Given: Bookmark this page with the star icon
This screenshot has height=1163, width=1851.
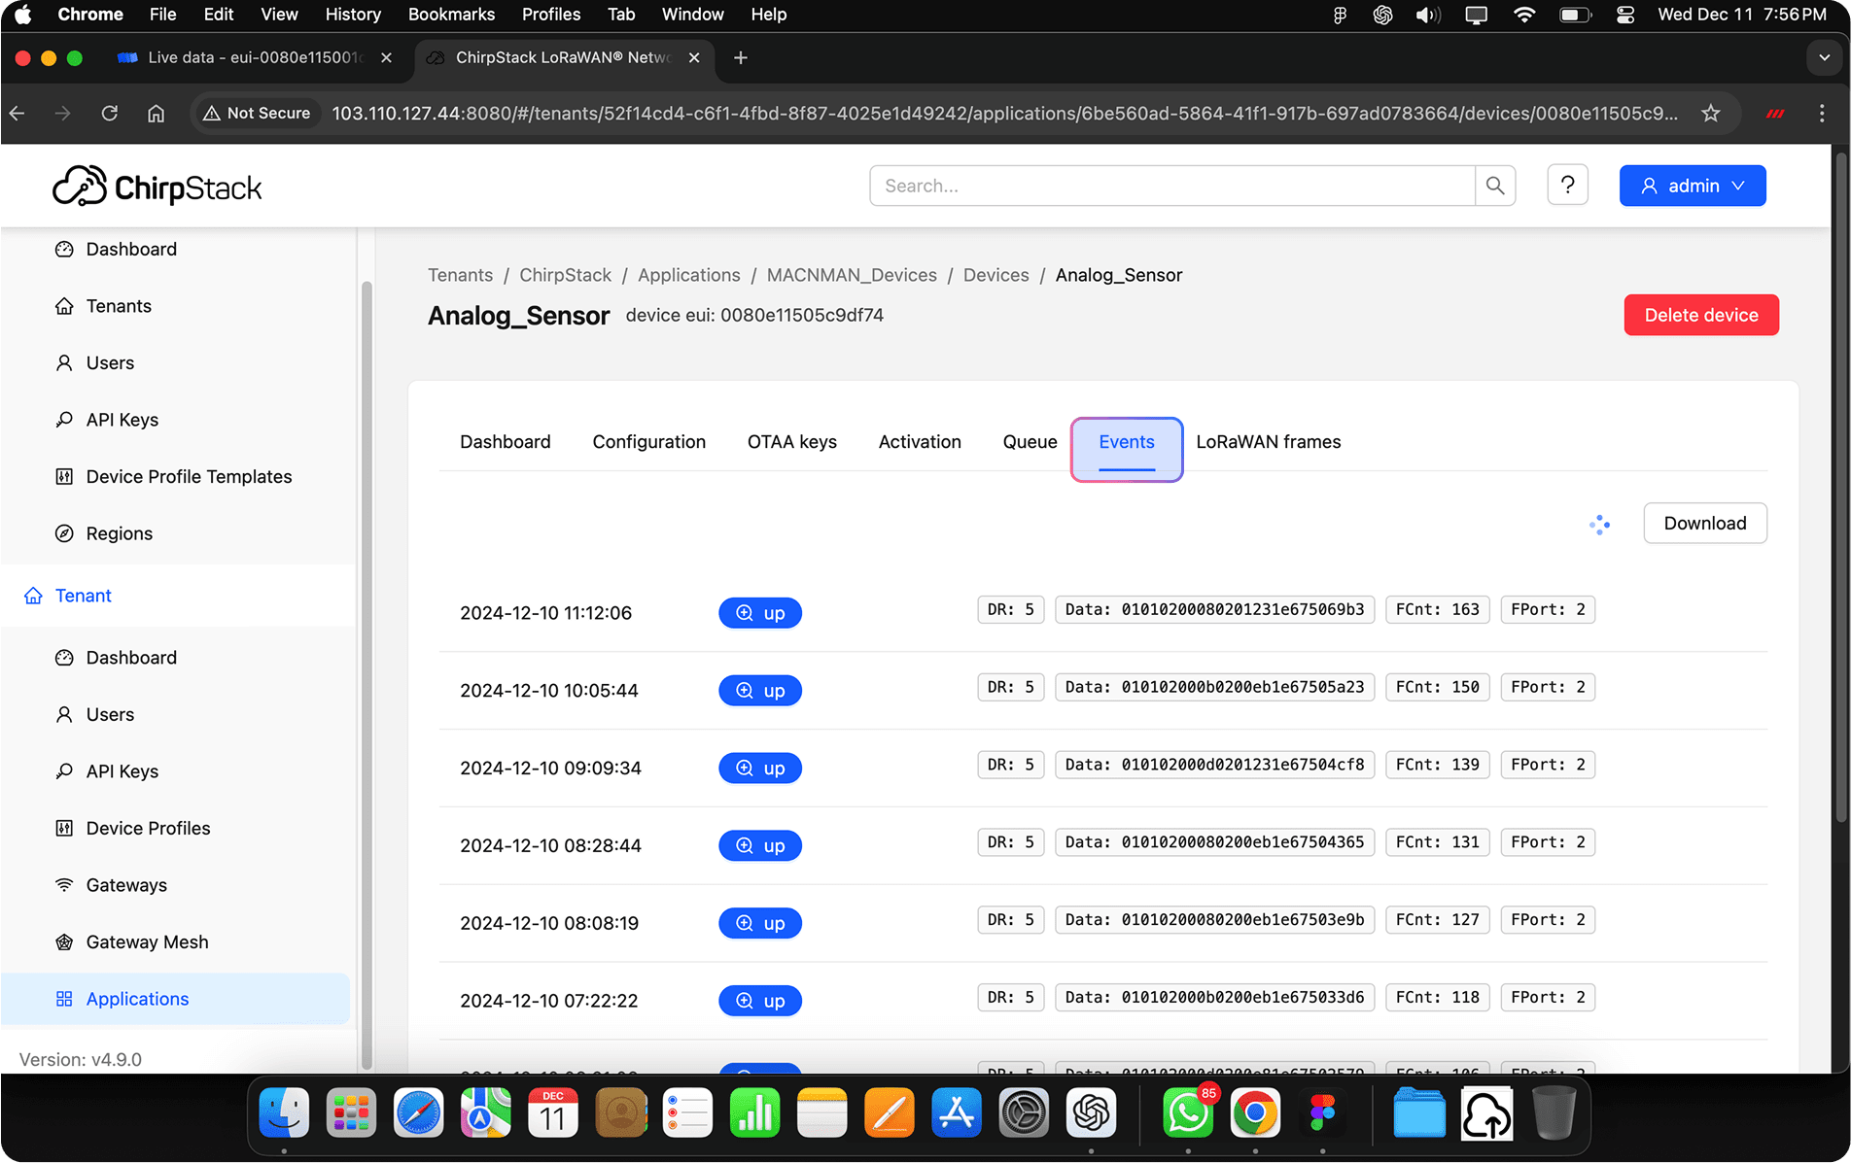Looking at the screenshot, I should click(x=1711, y=114).
